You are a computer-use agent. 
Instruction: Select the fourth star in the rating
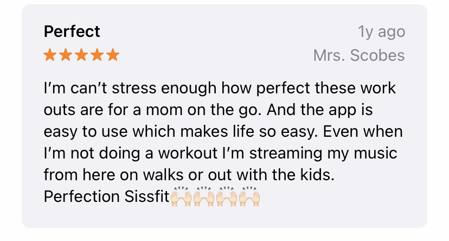97,55
